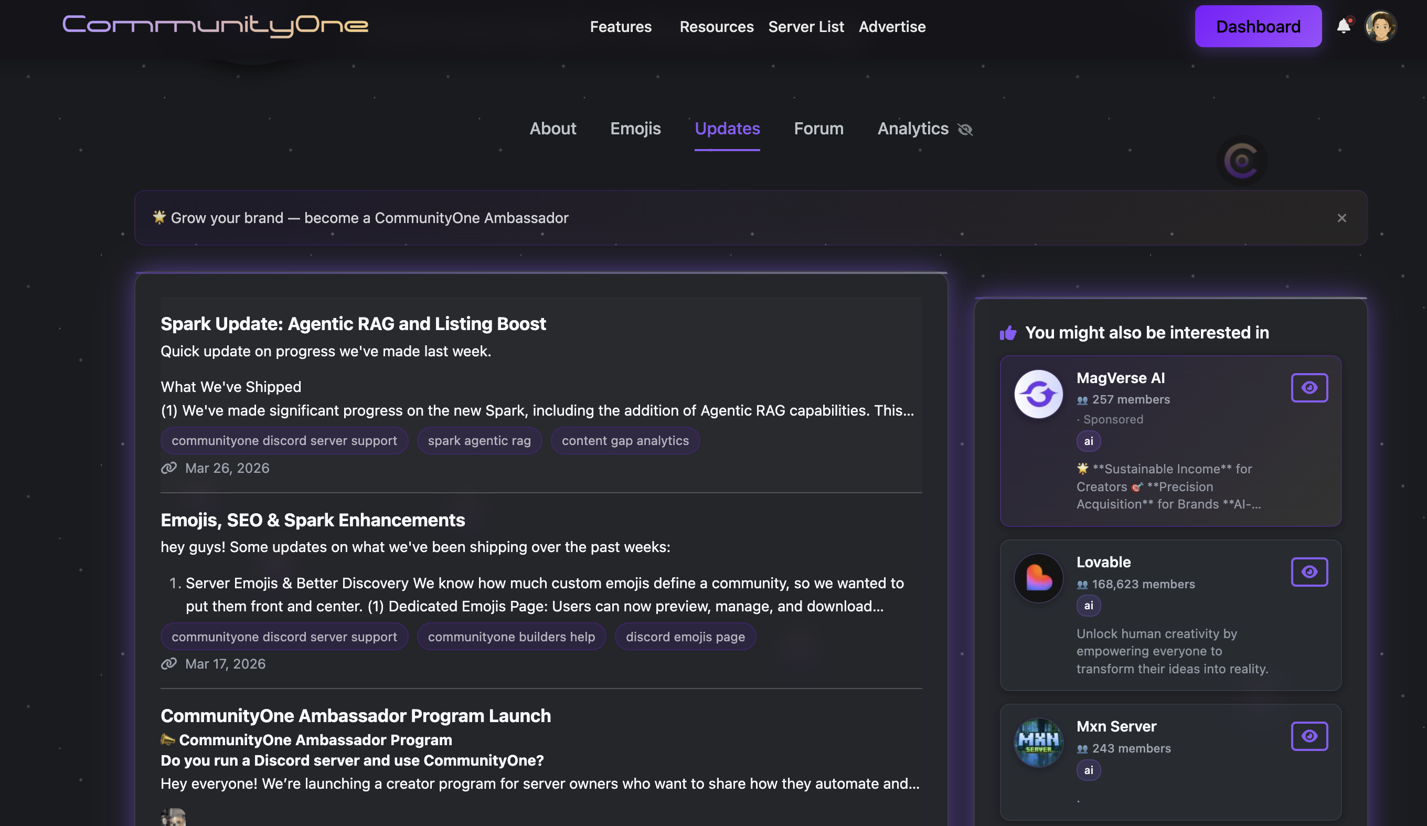This screenshot has height=826, width=1427.
Task: Click the CommunityOne logo
Action: pos(215,25)
